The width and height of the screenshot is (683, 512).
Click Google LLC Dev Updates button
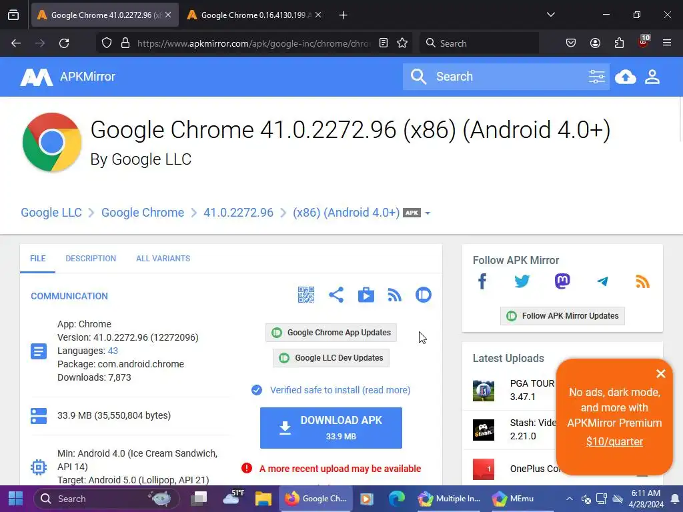pos(331,358)
